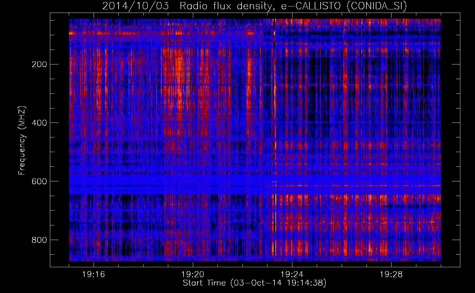Viewport: 475px width, 293px height.
Task: Click the 19:16 time tick label
Action: pos(94,275)
